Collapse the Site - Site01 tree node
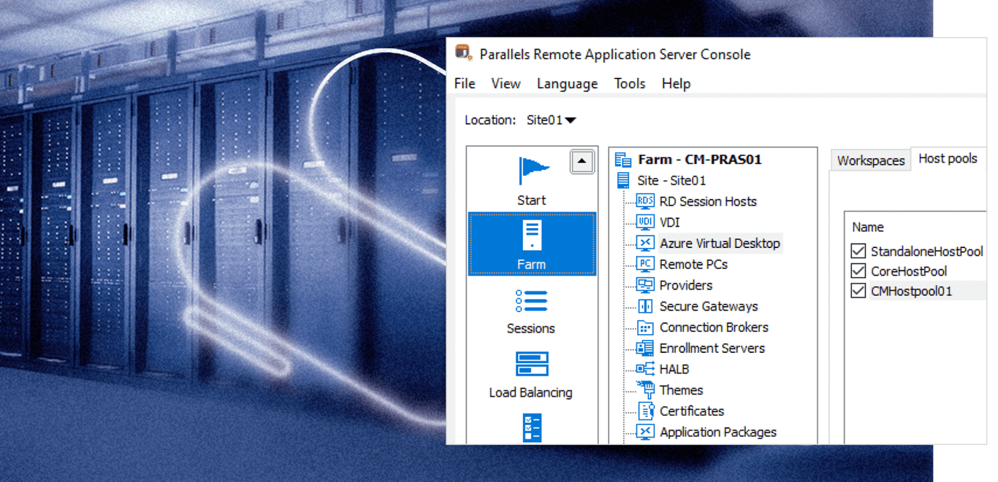 click(623, 181)
